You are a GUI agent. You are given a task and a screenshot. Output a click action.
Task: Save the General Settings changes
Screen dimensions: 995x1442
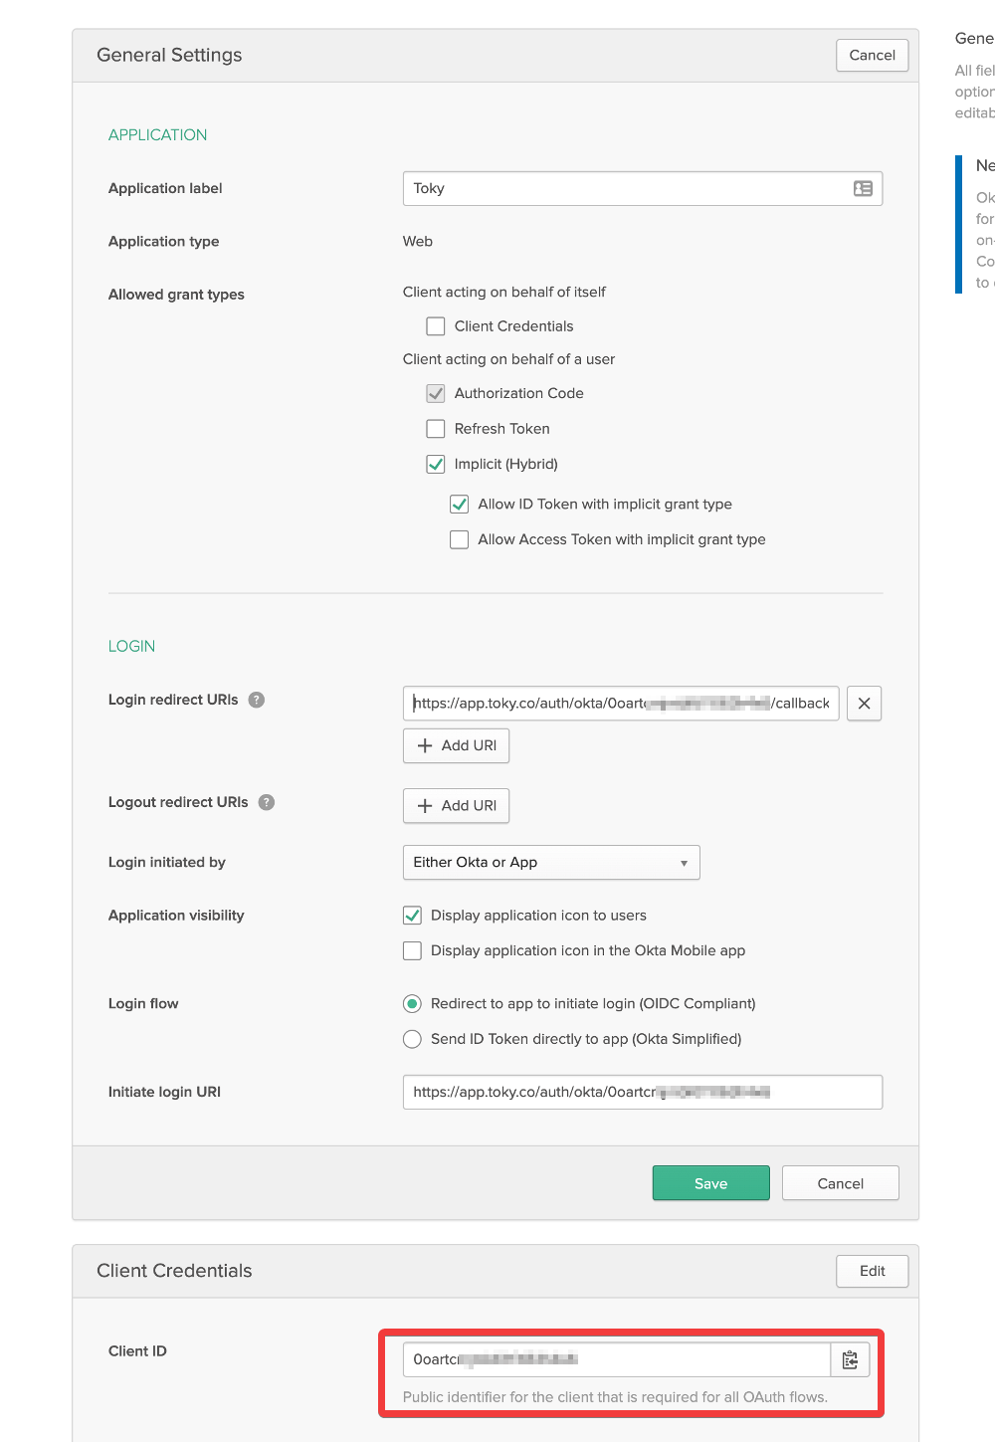pyautogui.click(x=710, y=1183)
